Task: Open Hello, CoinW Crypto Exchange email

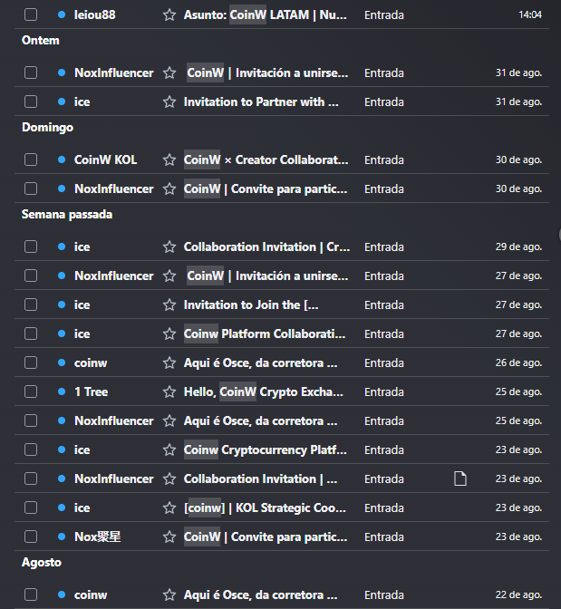Action: point(264,391)
